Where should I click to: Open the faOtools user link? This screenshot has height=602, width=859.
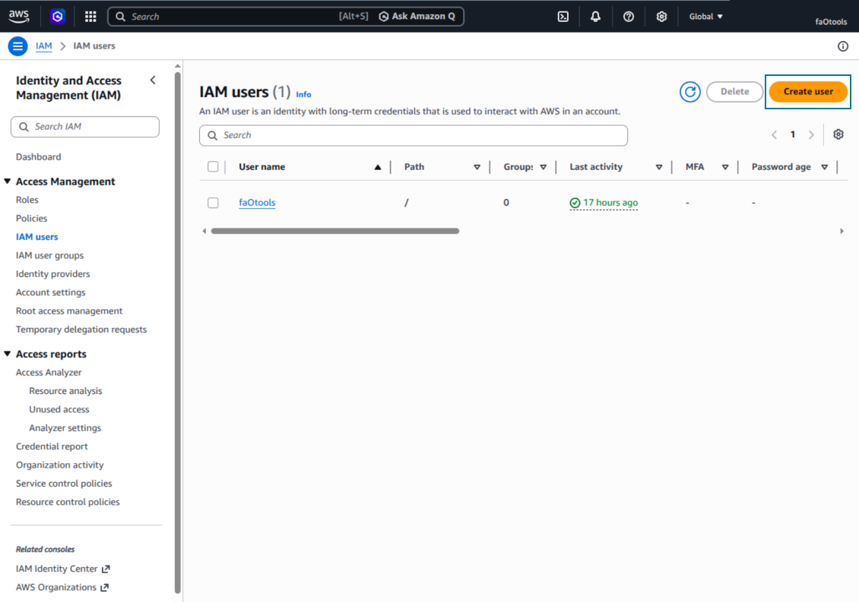point(257,203)
